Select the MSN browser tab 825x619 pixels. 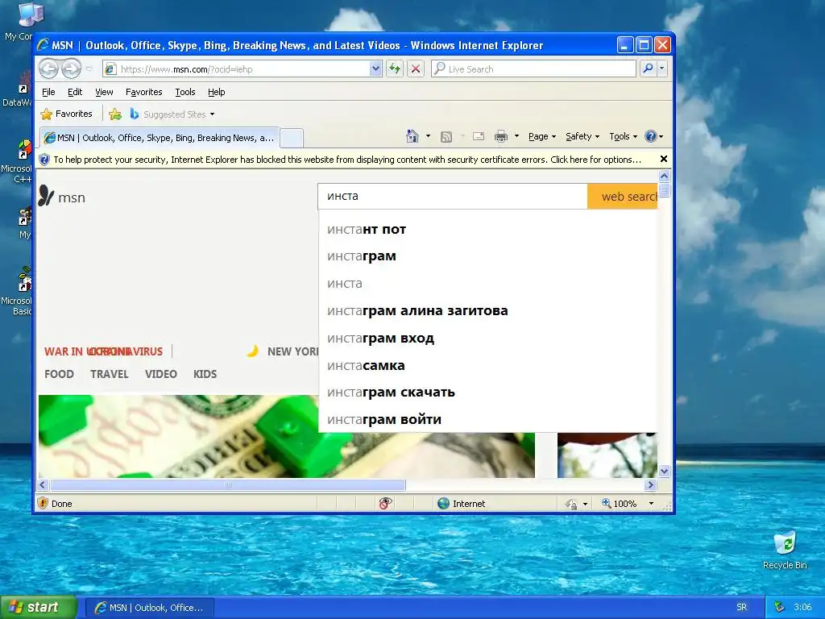[160, 138]
